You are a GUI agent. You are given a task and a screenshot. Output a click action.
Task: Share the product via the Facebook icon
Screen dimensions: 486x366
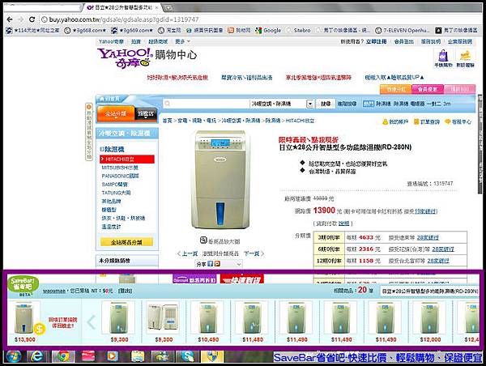[210, 264]
